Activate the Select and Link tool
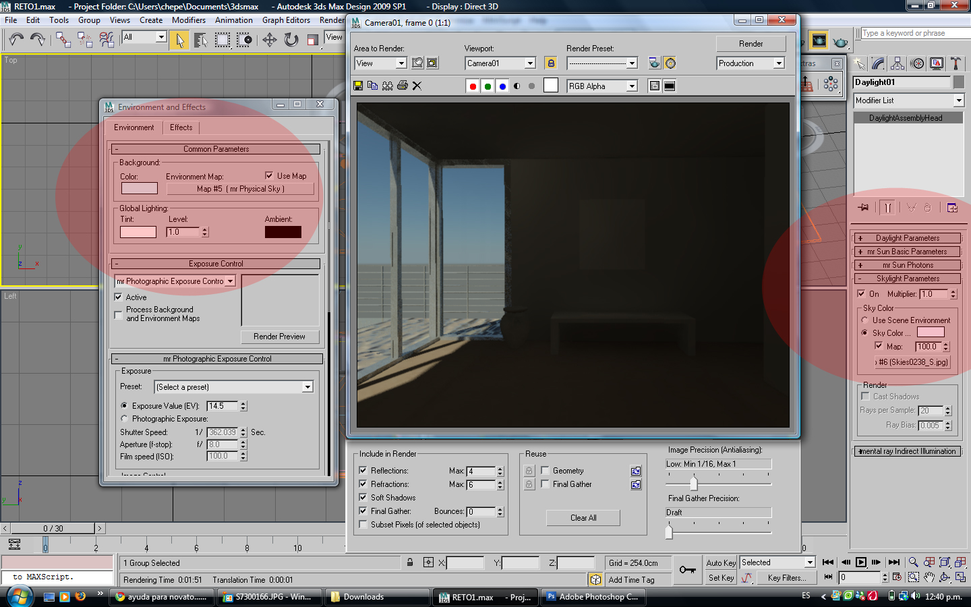This screenshot has width=971, height=607. (x=63, y=40)
